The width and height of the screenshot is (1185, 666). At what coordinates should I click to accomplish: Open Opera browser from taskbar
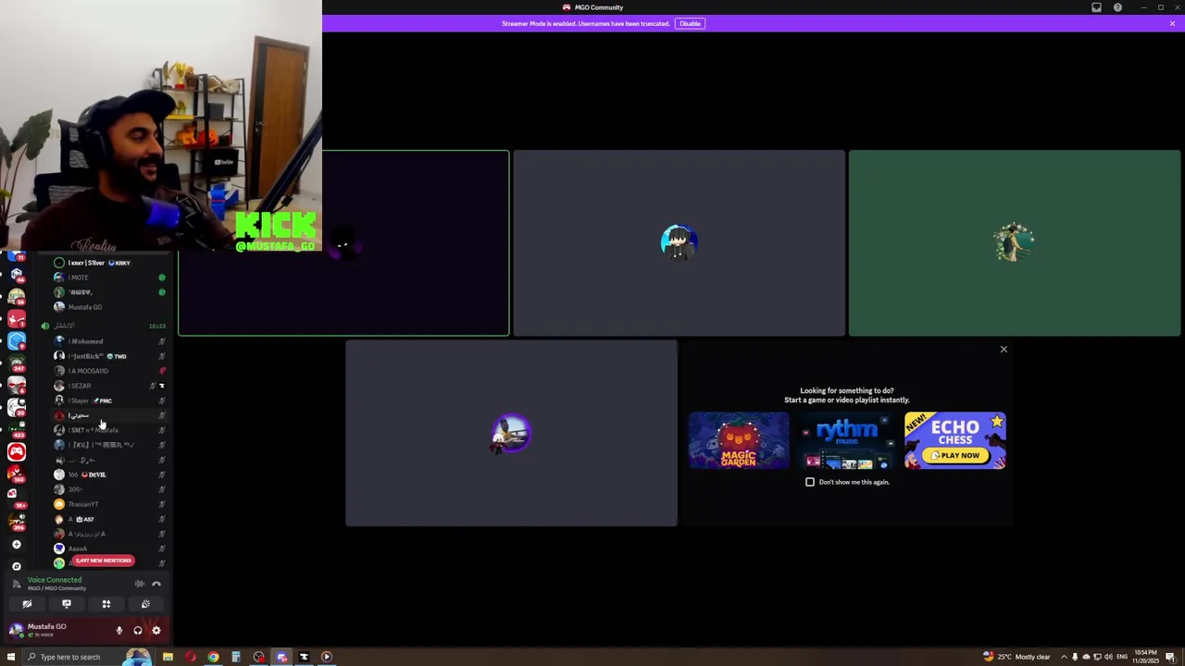coord(191,657)
